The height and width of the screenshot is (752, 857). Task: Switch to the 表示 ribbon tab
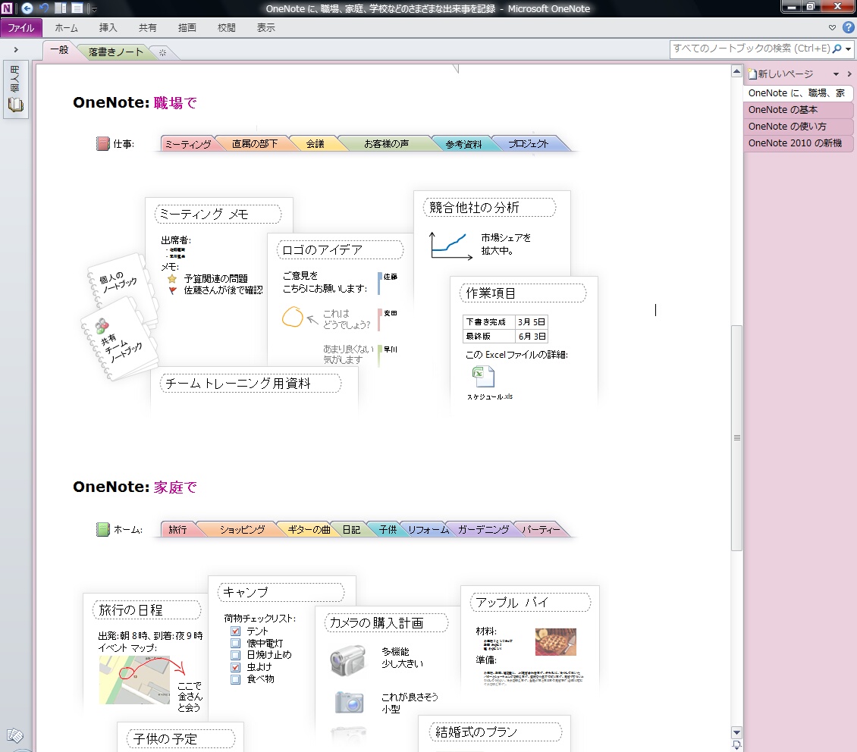click(265, 28)
